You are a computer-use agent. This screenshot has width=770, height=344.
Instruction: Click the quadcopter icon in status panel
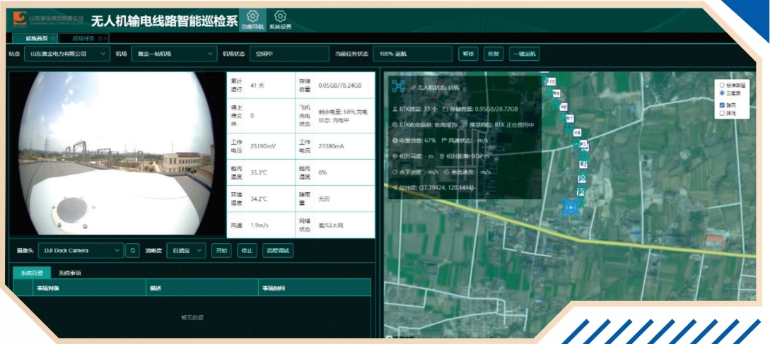click(398, 86)
